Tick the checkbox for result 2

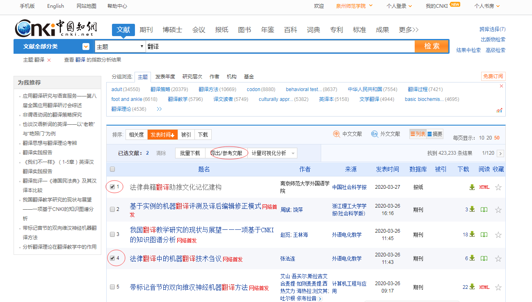112,209
